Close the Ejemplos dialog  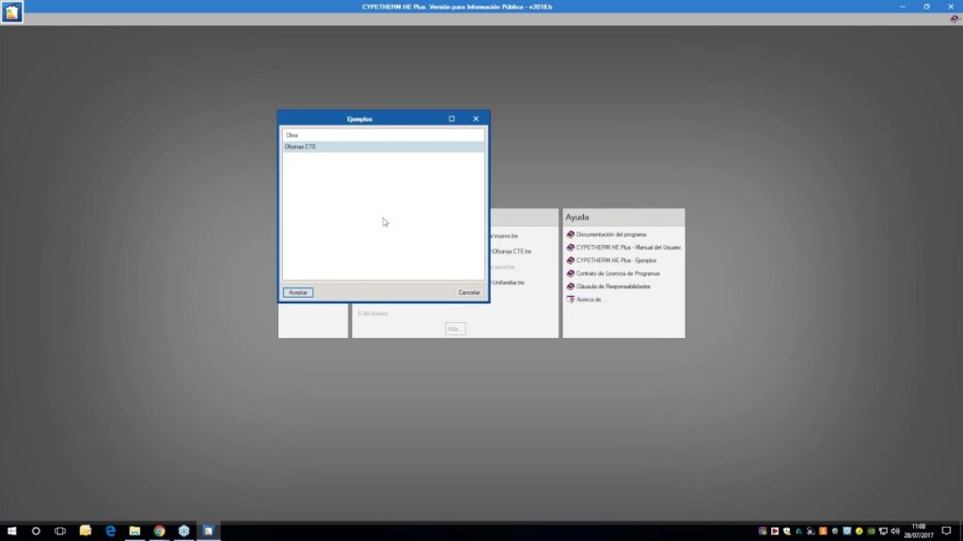(476, 119)
